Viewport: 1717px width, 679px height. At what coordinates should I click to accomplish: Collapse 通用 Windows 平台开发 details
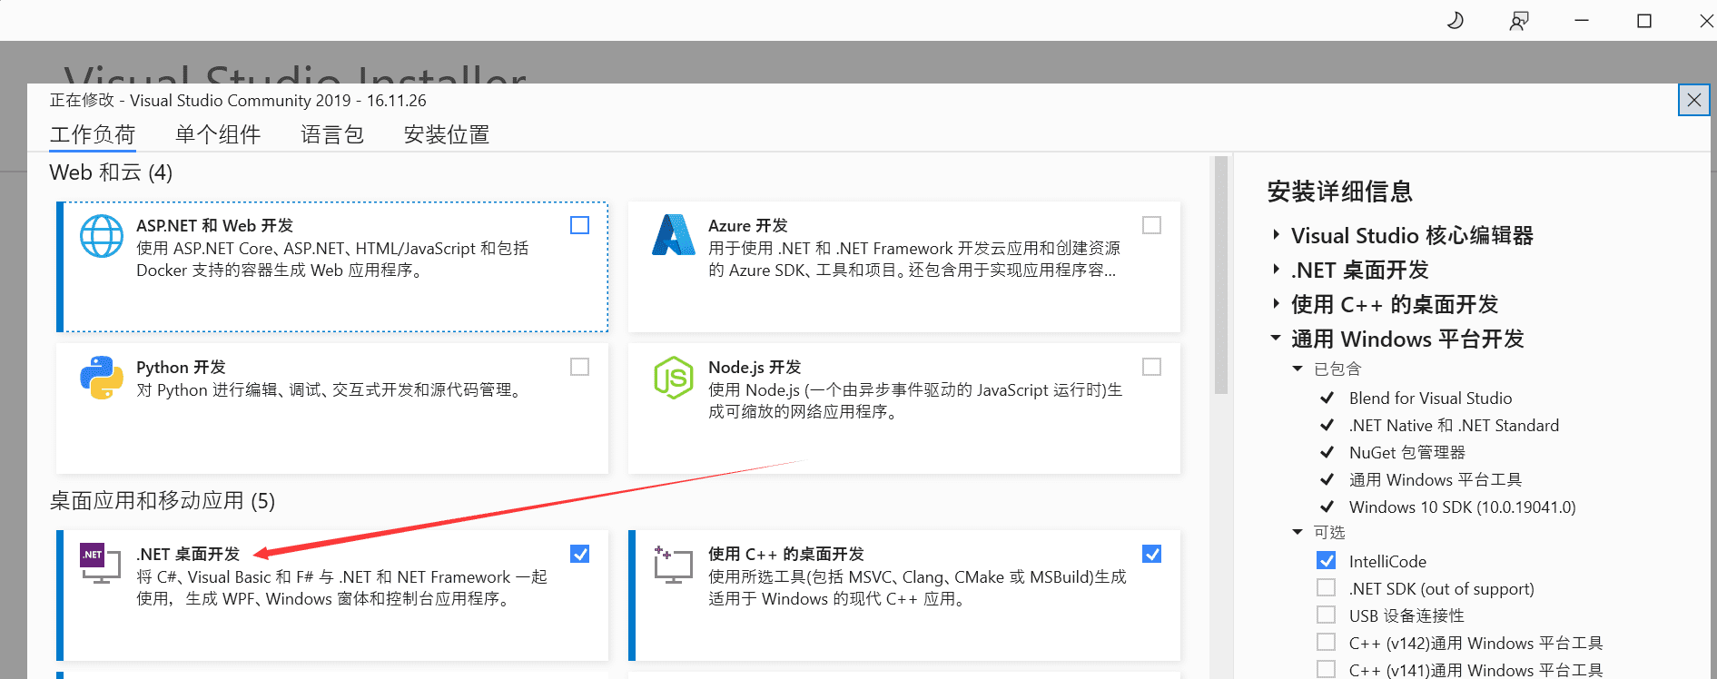pyautogui.click(x=1276, y=339)
